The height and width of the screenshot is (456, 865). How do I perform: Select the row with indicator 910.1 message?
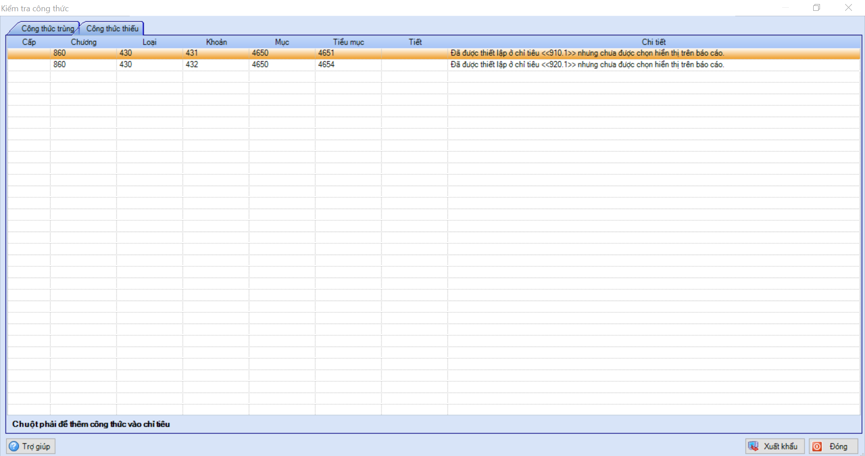(x=587, y=53)
